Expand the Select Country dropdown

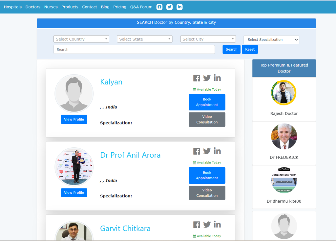[81, 39]
